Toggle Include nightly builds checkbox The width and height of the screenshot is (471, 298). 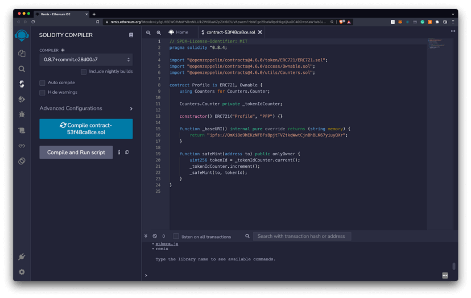pyautogui.click(x=84, y=72)
